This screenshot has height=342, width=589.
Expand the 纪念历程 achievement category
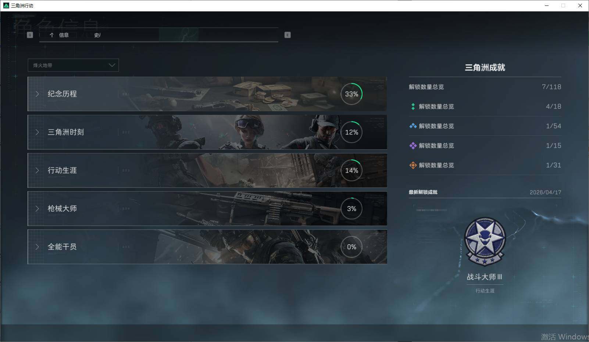point(207,94)
